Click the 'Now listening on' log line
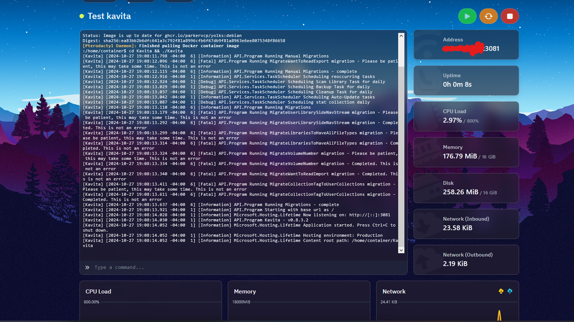The width and height of the screenshot is (574, 322). click(237, 215)
